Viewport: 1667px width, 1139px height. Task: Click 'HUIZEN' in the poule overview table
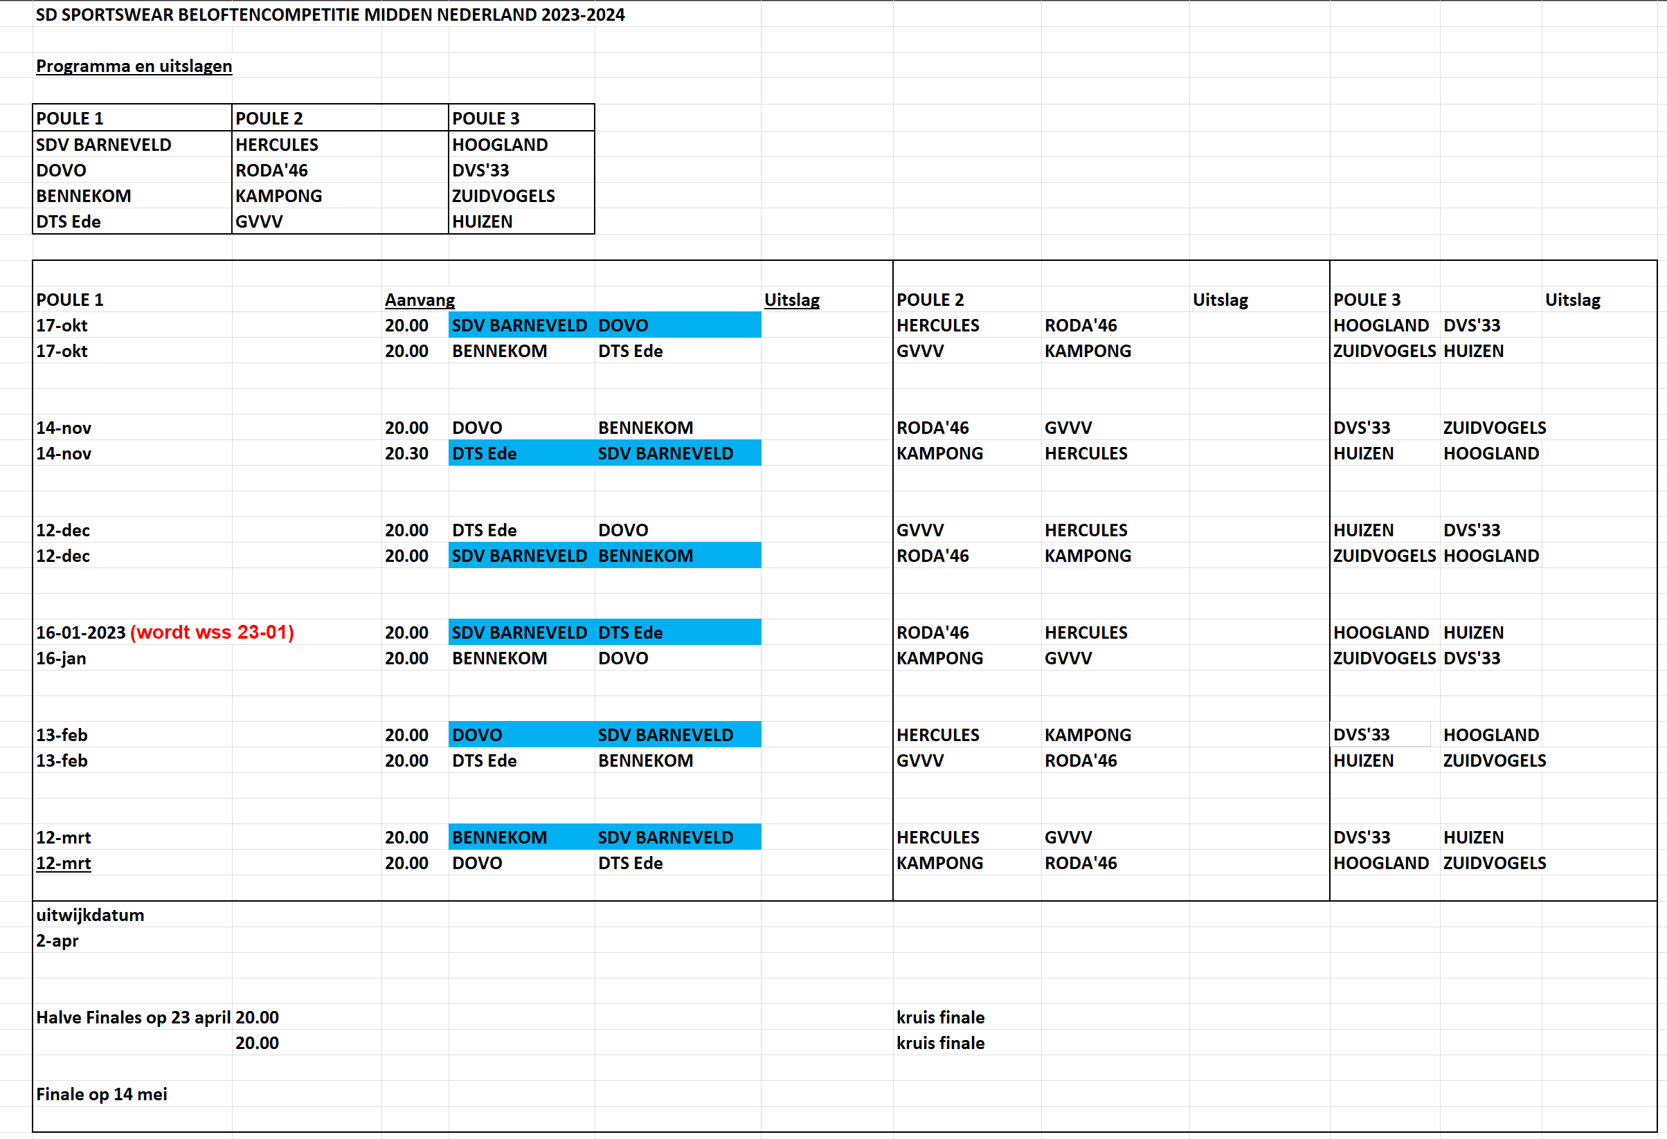[x=482, y=221]
